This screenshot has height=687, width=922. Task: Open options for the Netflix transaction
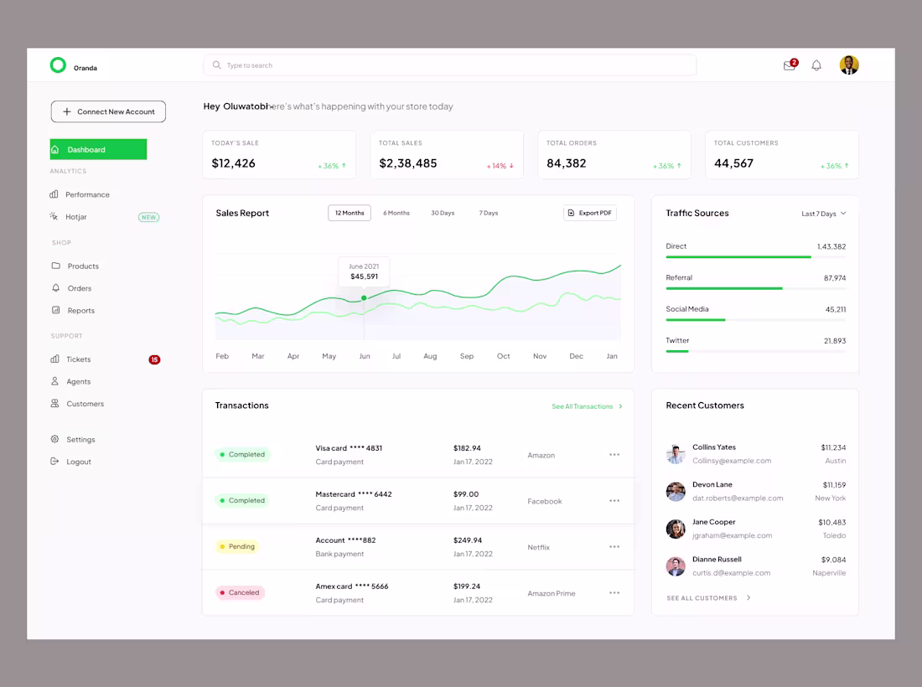coord(614,546)
